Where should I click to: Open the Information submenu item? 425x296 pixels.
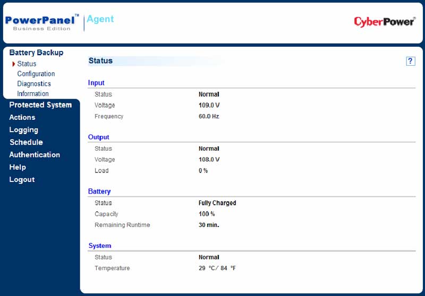(33, 94)
